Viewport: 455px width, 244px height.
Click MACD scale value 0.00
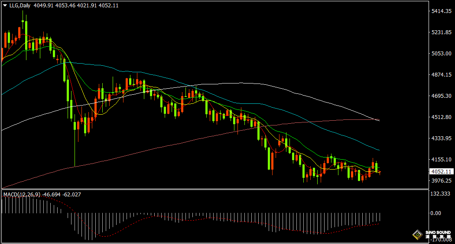(435, 213)
